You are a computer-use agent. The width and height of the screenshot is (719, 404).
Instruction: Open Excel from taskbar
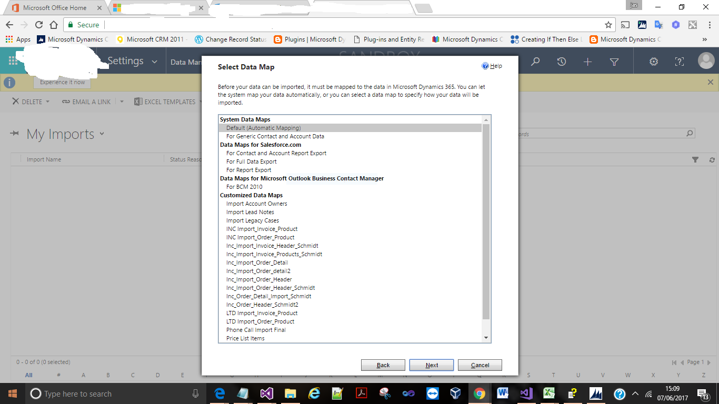point(549,393)
